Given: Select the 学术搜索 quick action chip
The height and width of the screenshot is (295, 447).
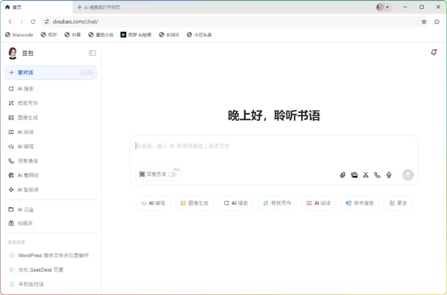Looking at the screenshot, I should click(360, 203).
